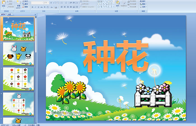The image size is (196, 126).
Task: Decrease font size with the small A
Action: click(54, 3)
